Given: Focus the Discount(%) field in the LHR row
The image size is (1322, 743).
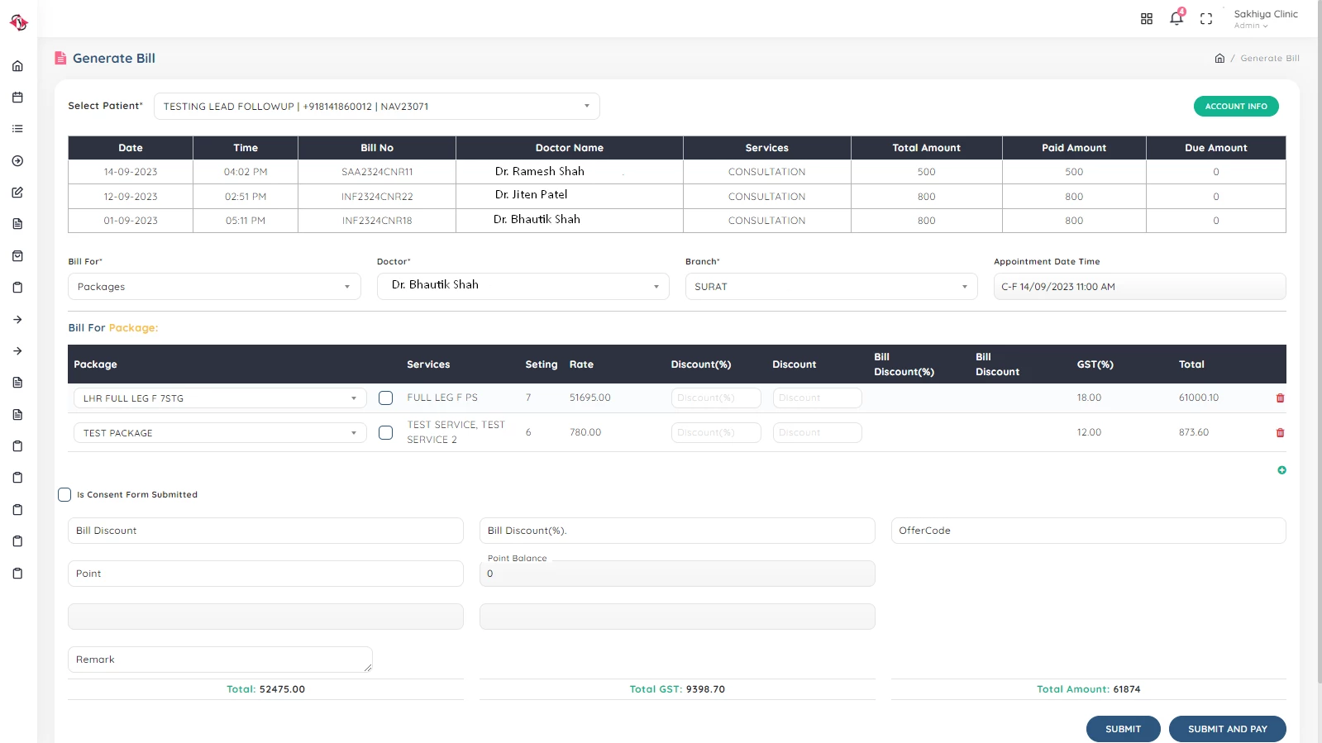Looking at the screenshot, I should (x=716, y=398).
